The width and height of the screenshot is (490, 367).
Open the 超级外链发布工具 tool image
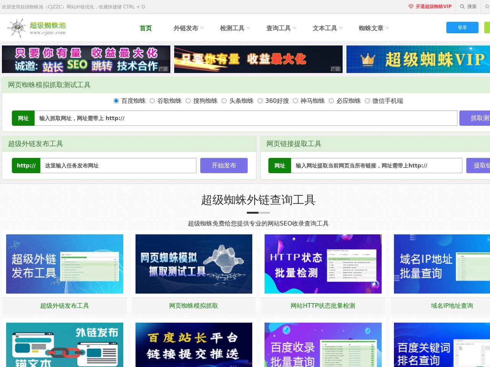click(64, 264)
